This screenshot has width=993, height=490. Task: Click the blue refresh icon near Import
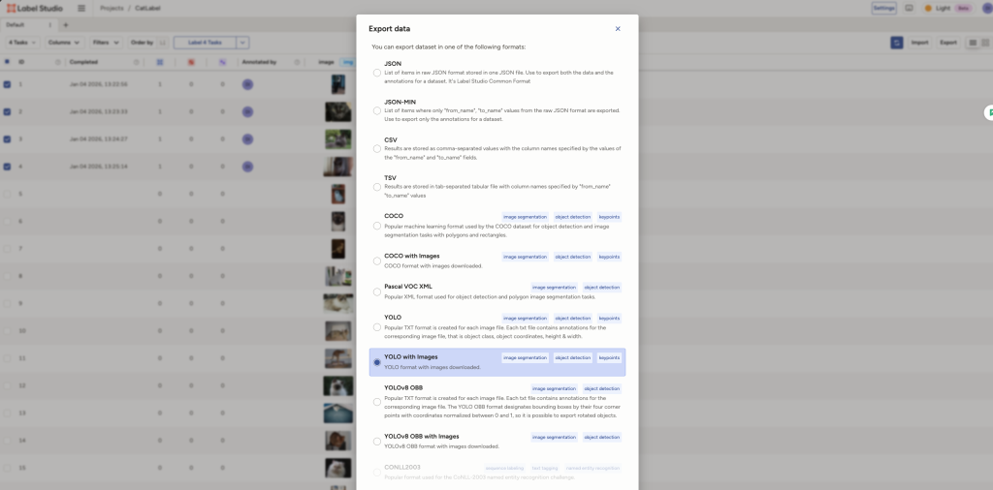(897, 43)
